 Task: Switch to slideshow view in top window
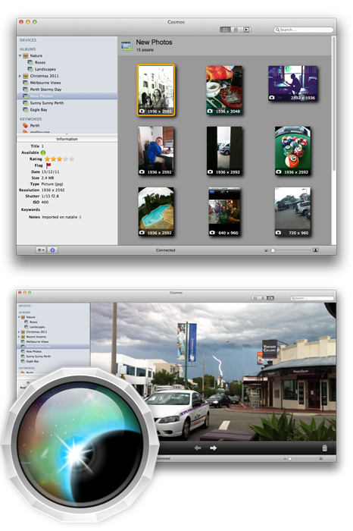click(x=247, y=30)
